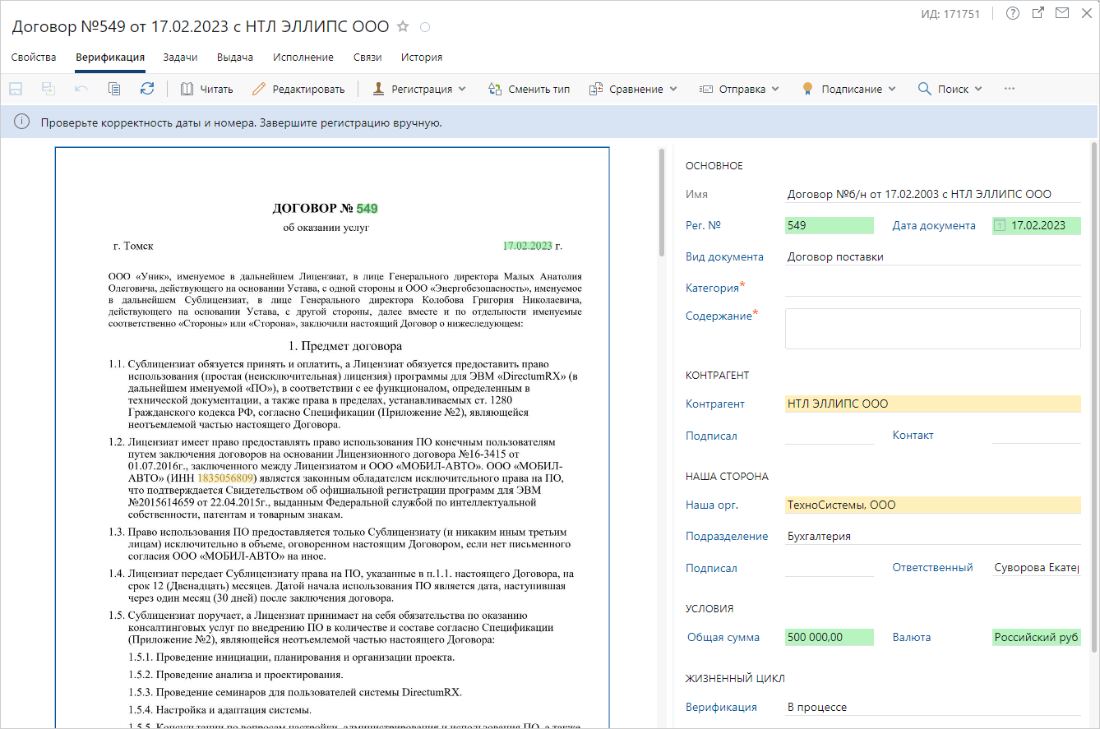Click the envelope mail icon at top right
The image size is (1100, 729).
1062,13
